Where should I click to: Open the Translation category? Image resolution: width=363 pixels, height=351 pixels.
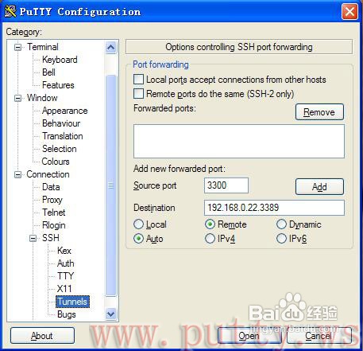click(x=63, y=136)
